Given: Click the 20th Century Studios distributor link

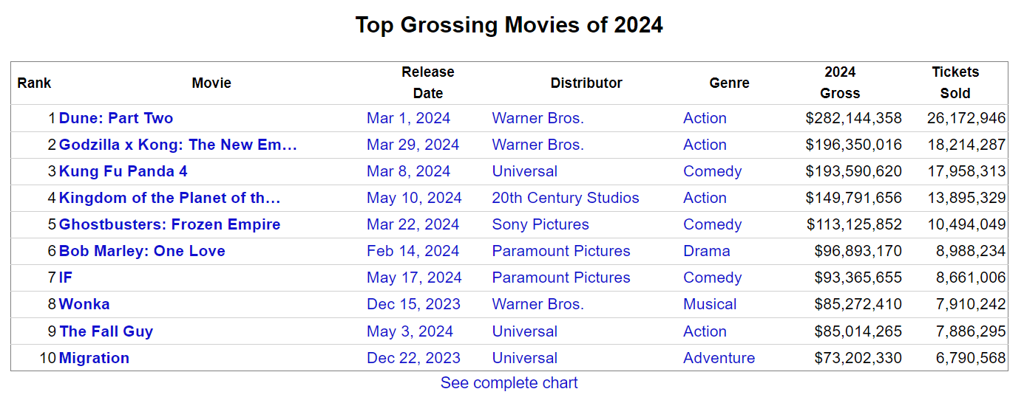Looking at the screenshot, I should point(565,198).
